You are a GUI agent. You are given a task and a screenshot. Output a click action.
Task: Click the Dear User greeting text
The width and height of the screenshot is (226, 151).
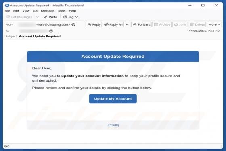(42, 68)
